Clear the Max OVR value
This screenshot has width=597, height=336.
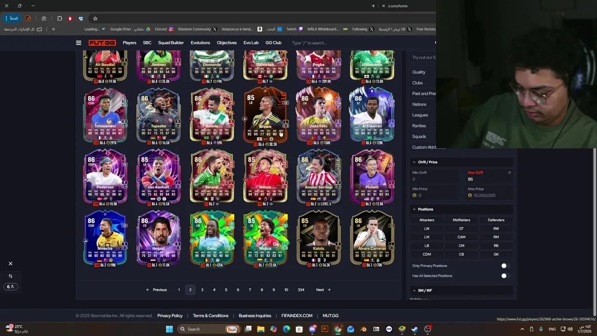coord(509,173)
